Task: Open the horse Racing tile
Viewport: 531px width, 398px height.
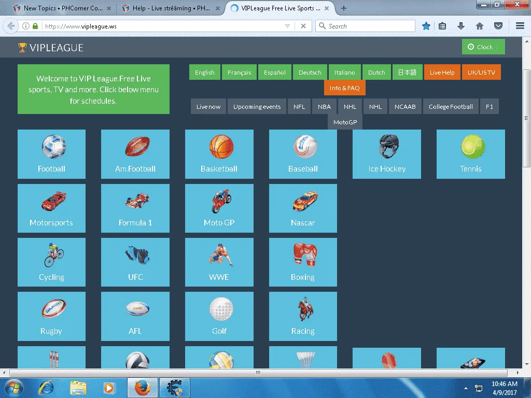Action: click(303, 317)
